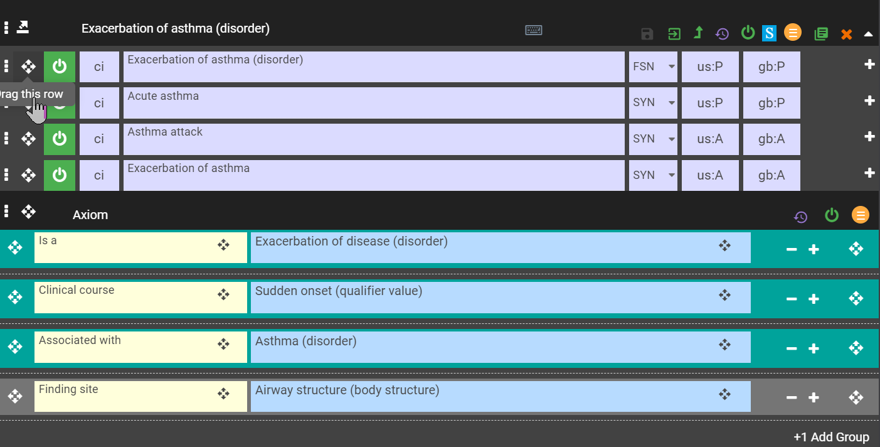Image resolution: width=880 pixels, height=447 pixels.
Task: Remove the Clinical course relationship with minus
Action: click(792, 299)
